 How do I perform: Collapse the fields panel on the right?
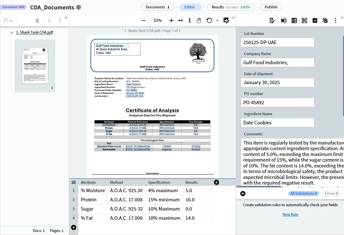pyautogui.click(x=342, y=18)
